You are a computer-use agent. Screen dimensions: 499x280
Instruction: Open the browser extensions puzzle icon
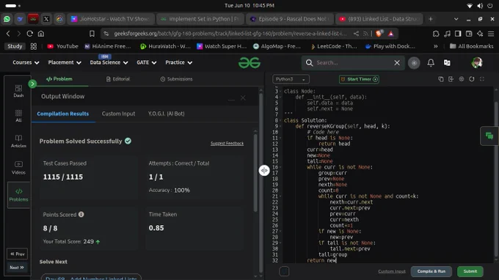tap(436, 34)
